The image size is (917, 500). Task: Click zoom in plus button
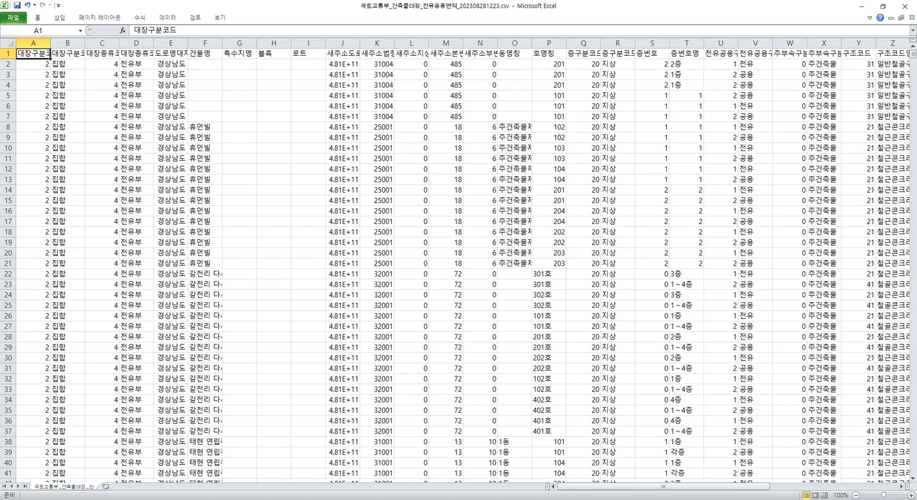(911, 496)
